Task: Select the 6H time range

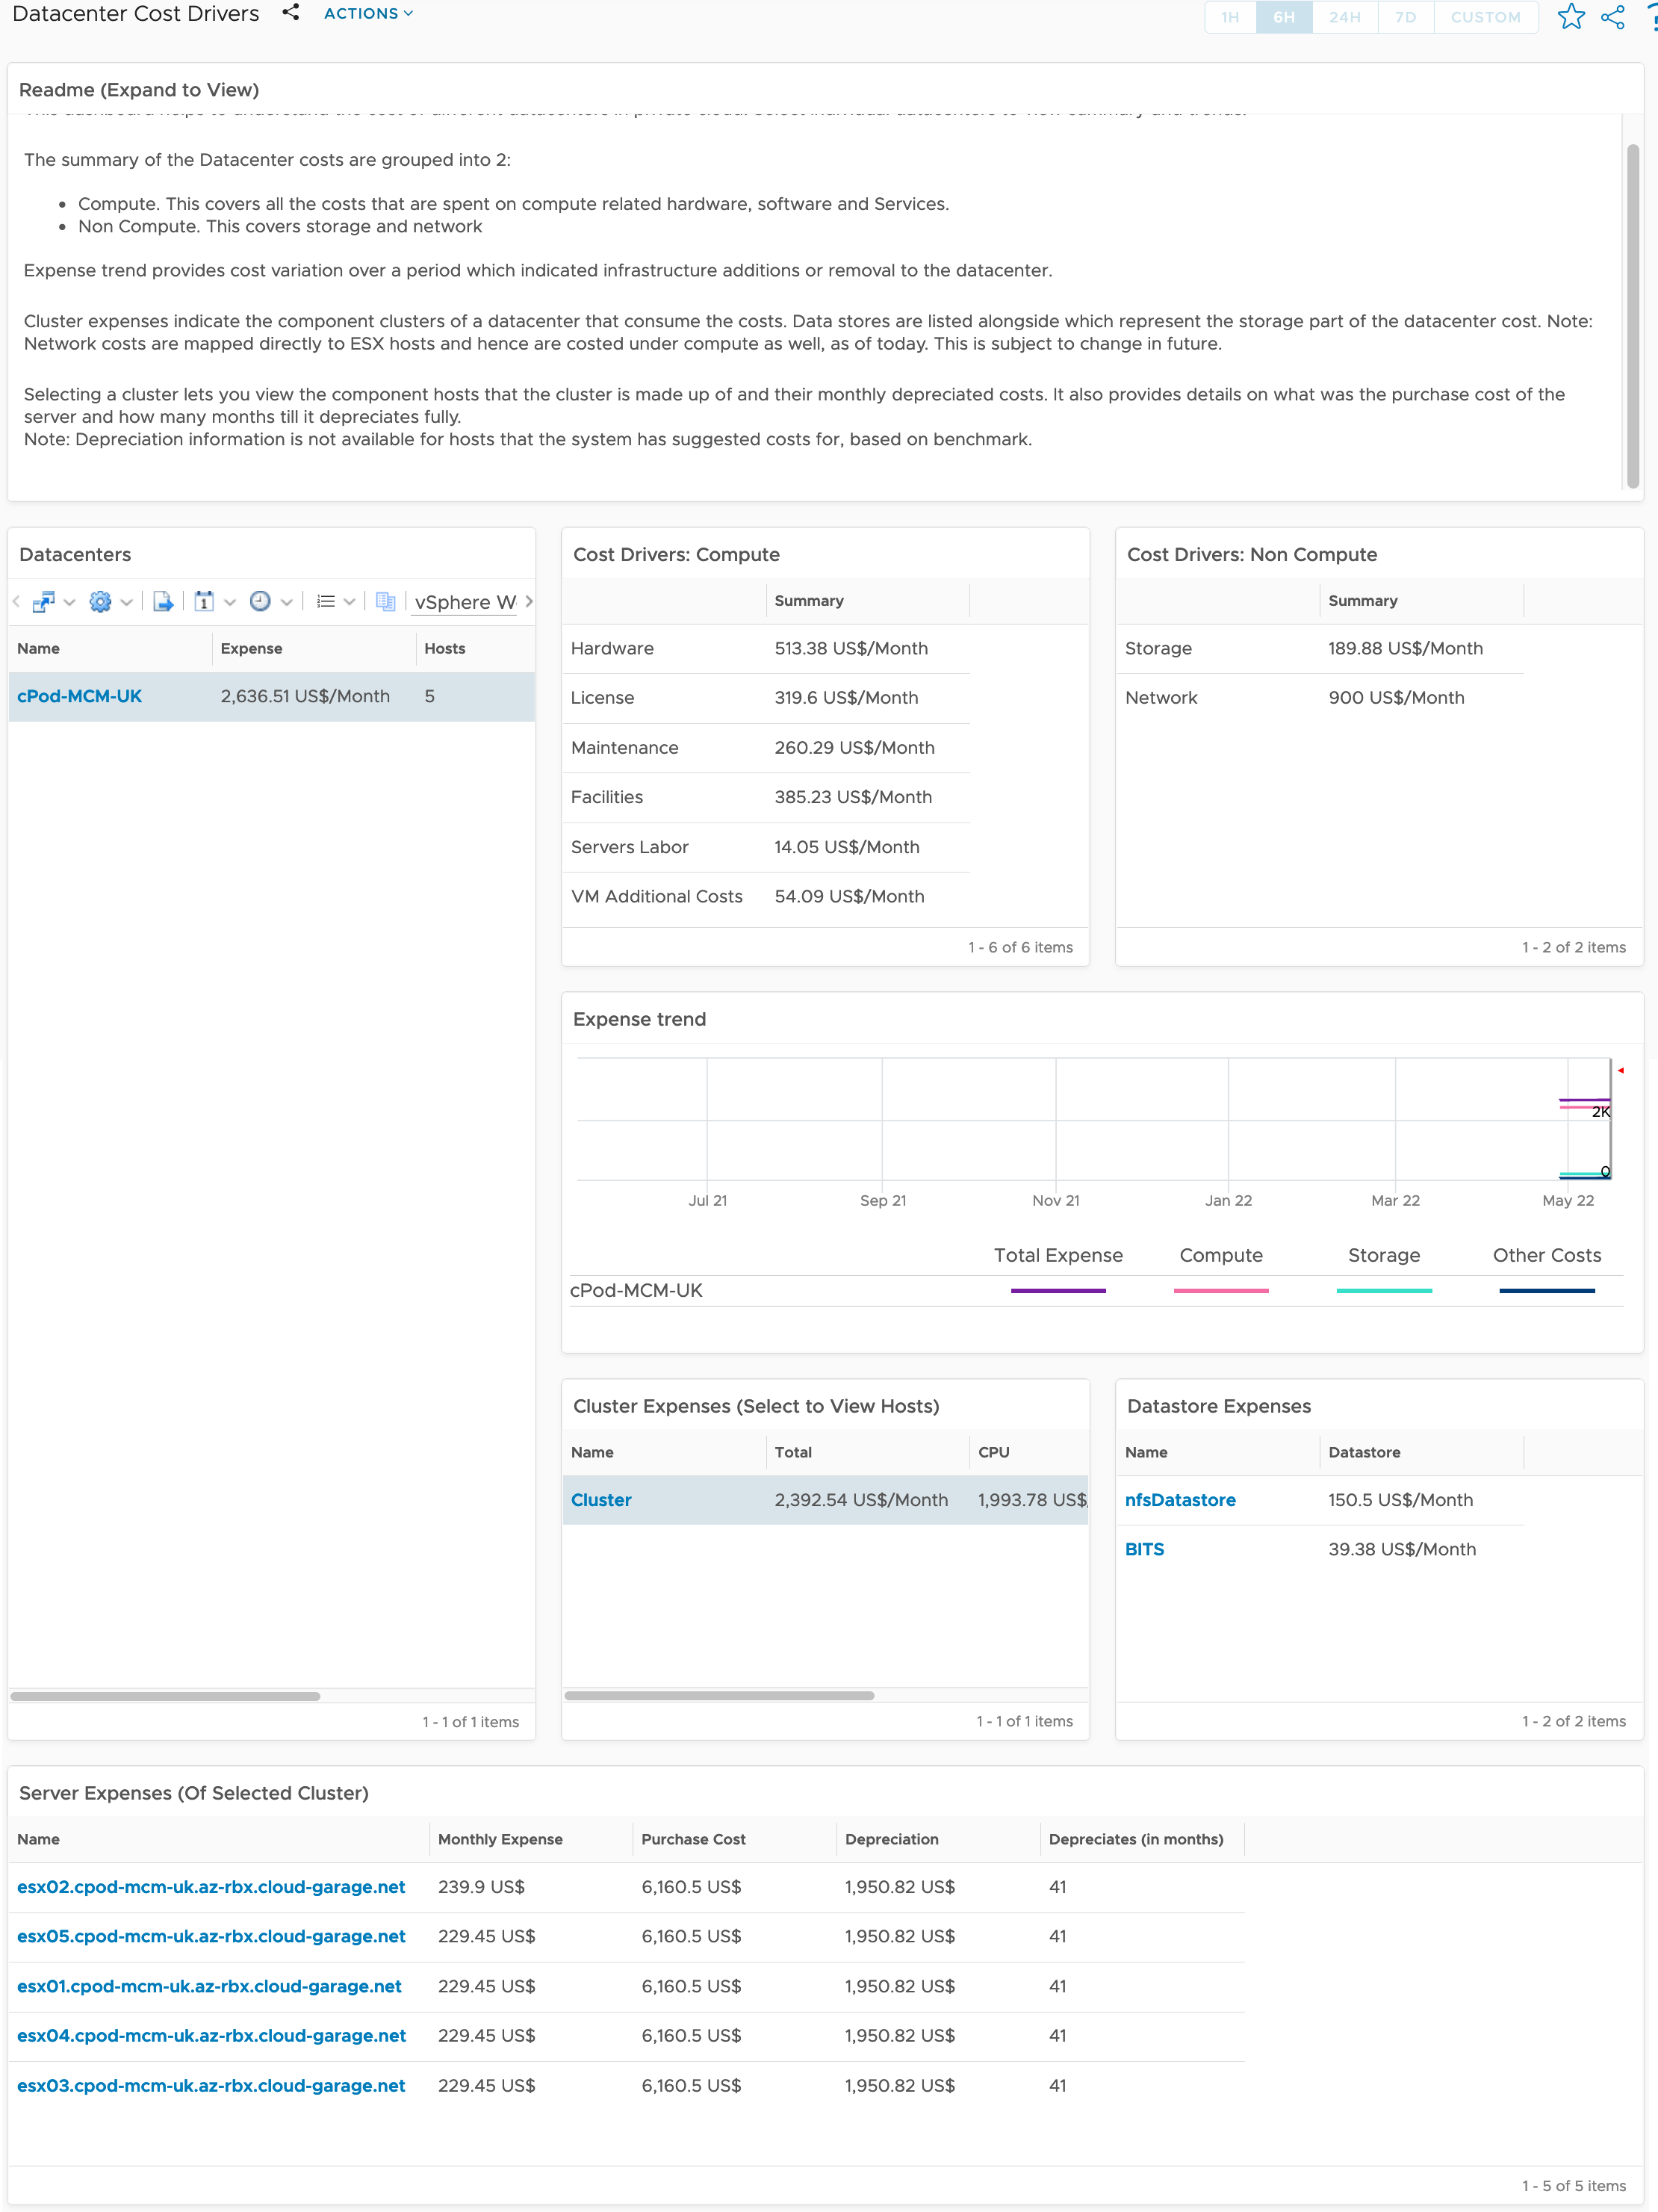Action: (1284, 17)
